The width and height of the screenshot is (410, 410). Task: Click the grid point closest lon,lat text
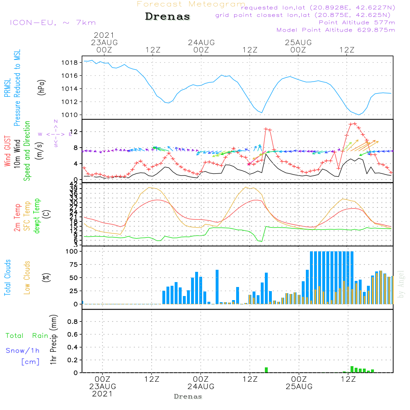pos(303,15)
